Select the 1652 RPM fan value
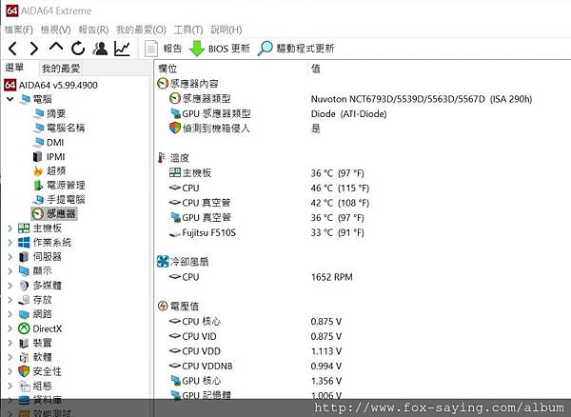 click(x=332, y=277)
